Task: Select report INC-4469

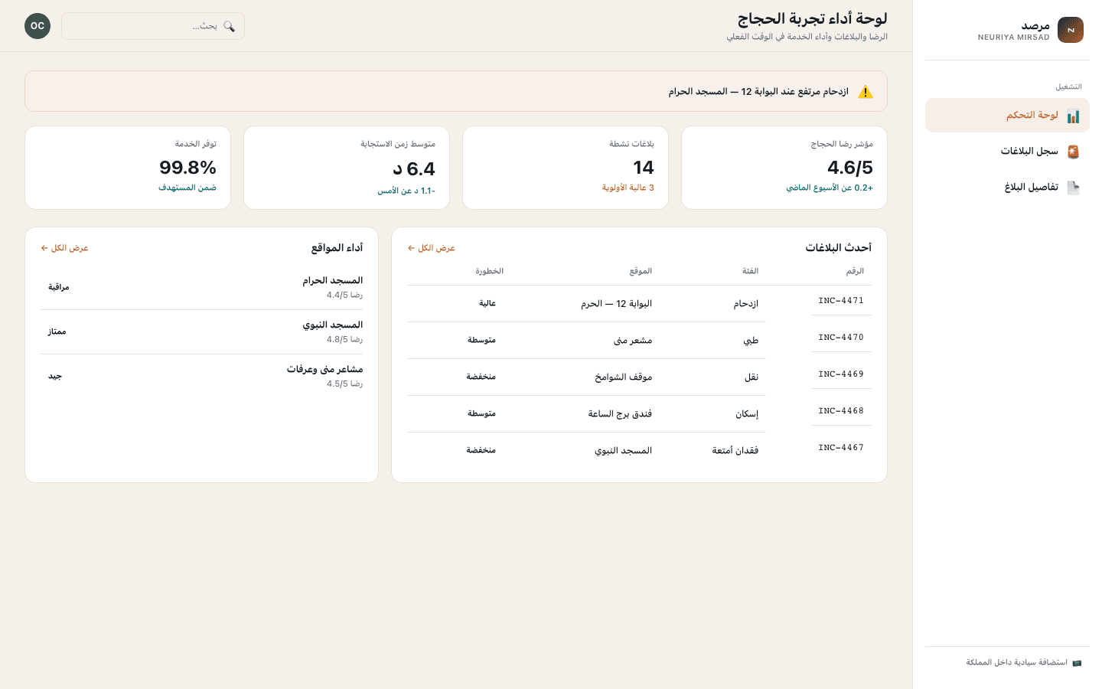Action: click(840, 374)
